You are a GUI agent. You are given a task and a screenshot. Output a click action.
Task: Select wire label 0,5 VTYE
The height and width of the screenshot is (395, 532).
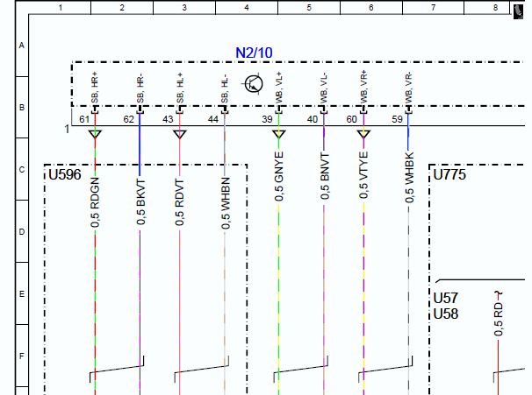click(x=363, y=175)
